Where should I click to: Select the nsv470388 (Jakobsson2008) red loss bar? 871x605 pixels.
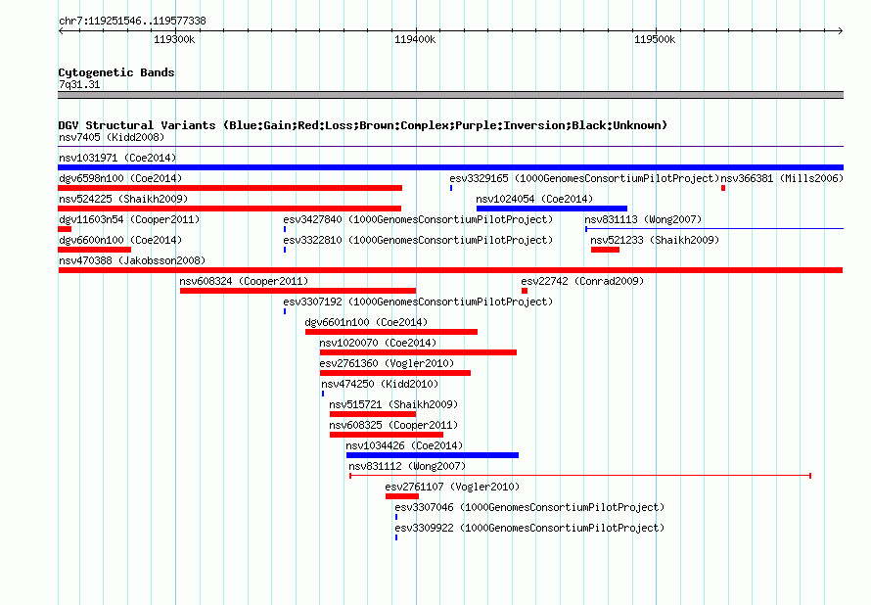coord(450,270)
